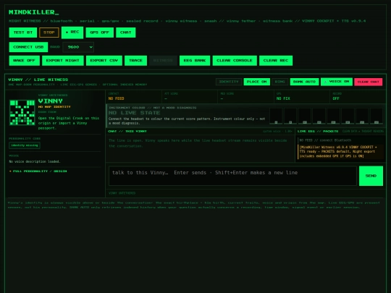The width and height of the screenshot is (391, 293).
Task: Click NO FEED // connect Bluetooth line
Action: tap(325, 140)
